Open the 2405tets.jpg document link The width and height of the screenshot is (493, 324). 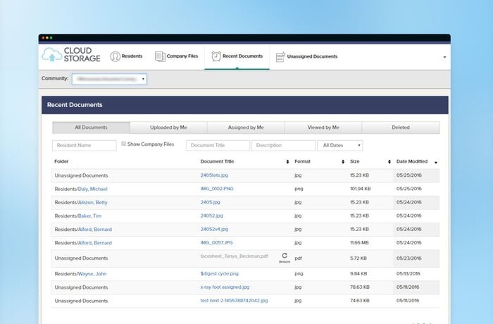[x=214, y=175]
